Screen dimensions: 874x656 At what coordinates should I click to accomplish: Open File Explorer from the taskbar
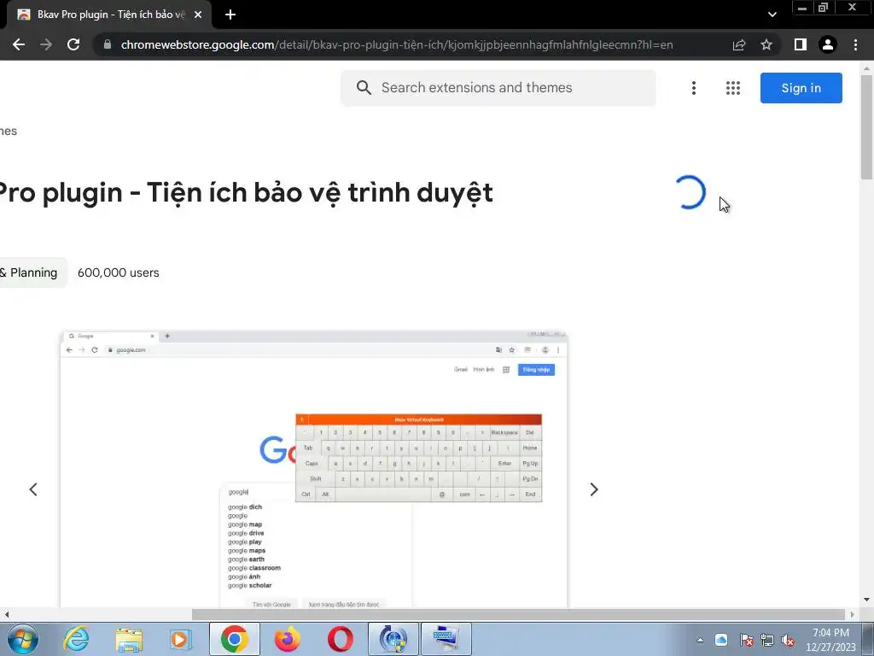tap(129, 639)
